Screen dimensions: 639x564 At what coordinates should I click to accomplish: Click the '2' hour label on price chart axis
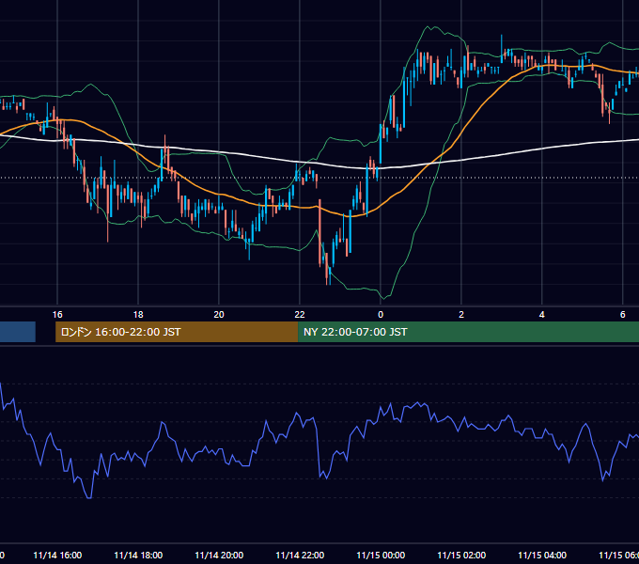point(460,314)
